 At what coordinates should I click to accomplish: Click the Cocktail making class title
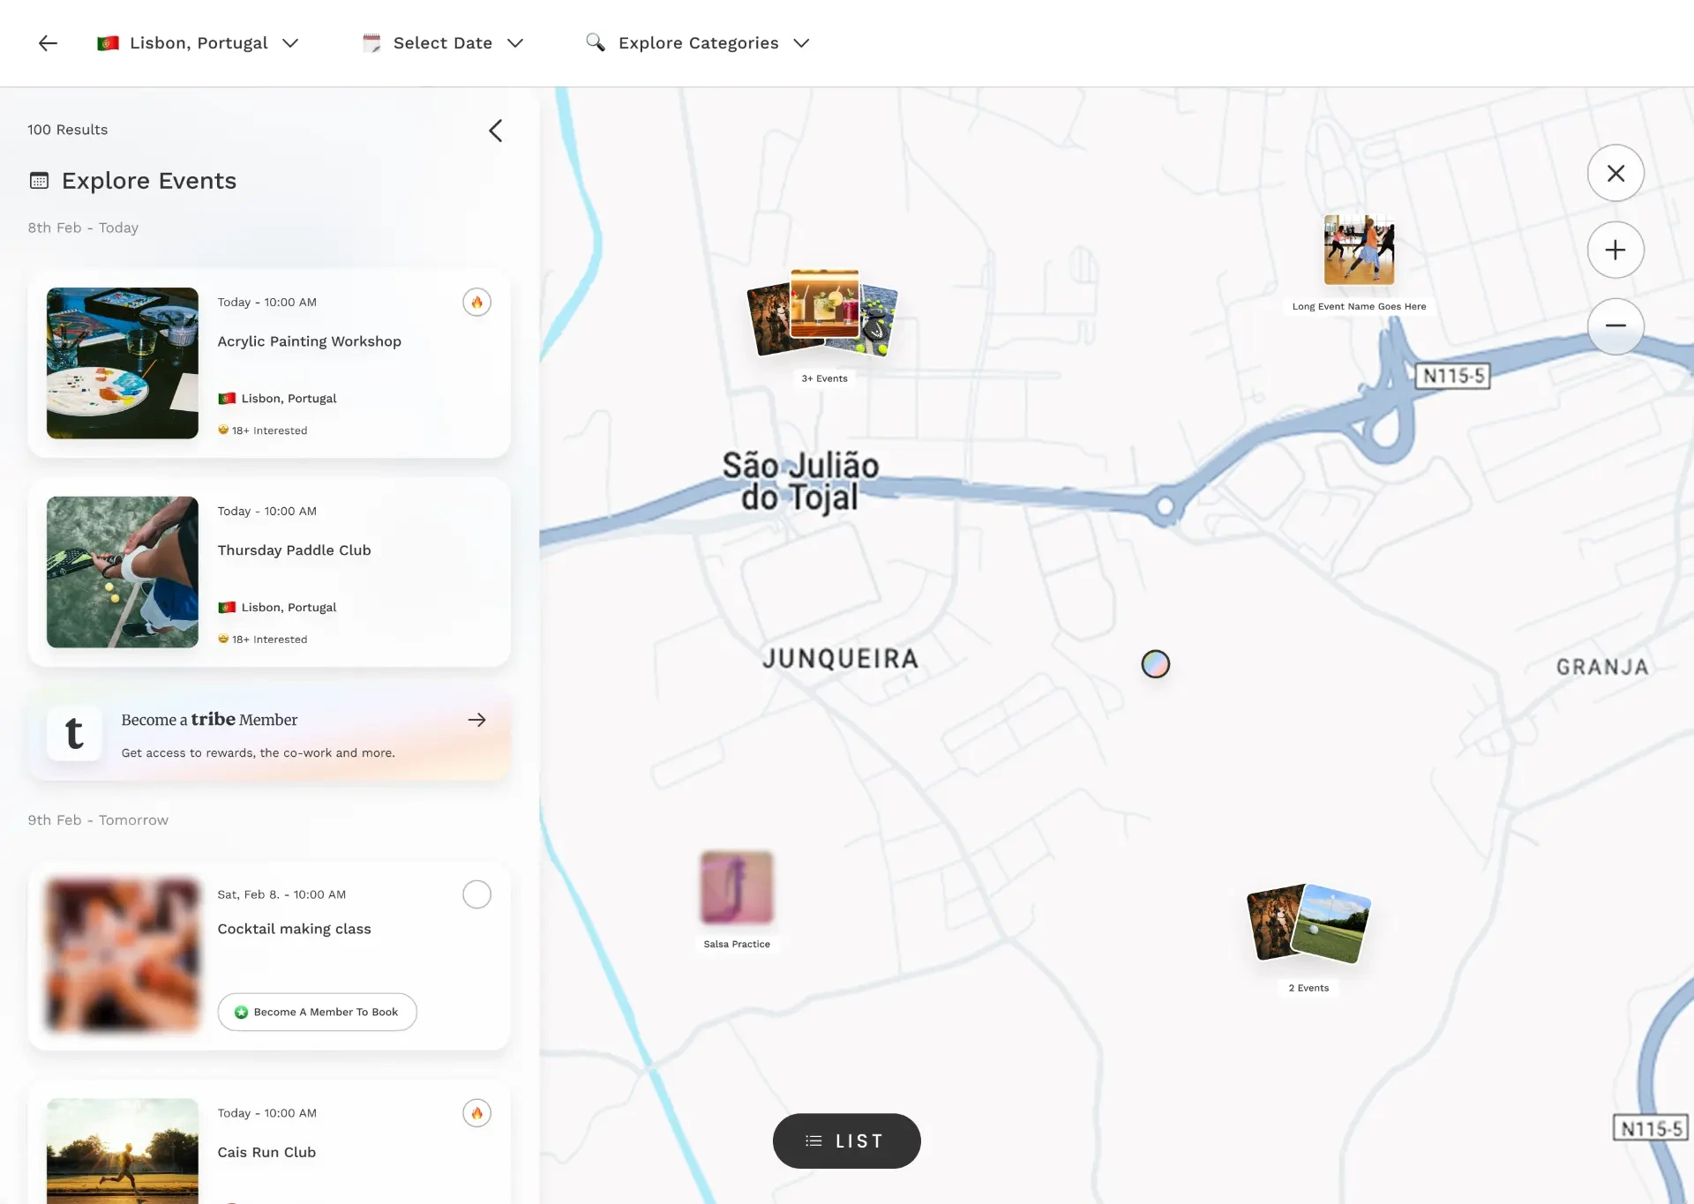pyautogui.click(x=295, y=929)
